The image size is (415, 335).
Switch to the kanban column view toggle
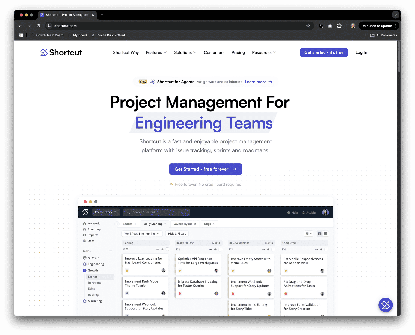pyautogui.click(x=320, y=234)
